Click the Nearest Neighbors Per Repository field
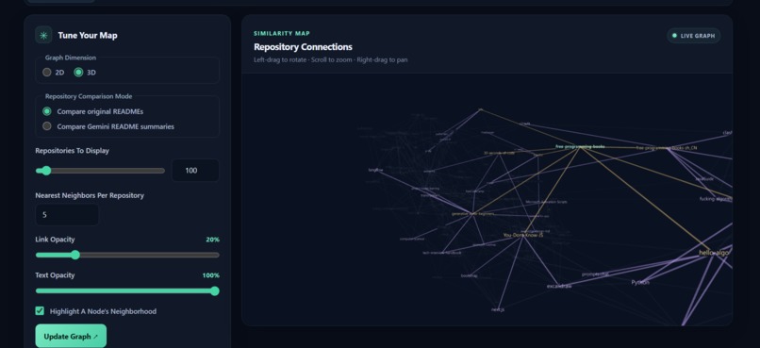 pyautogui.click(x=67, y=215)
